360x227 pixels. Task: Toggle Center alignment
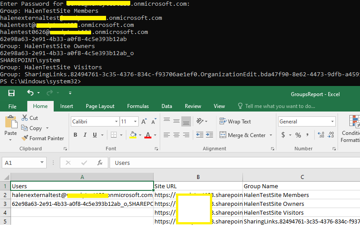[x=176, y=135]
